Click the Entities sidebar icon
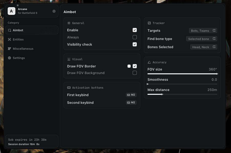This screenshot has width=231, height=153. [x=9, y=39]
